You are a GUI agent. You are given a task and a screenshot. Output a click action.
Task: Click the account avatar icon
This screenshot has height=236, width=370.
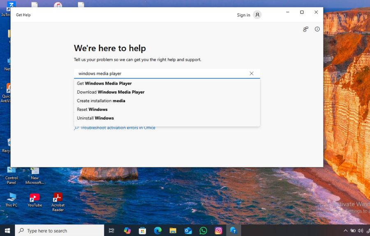click(x=257, y=15)
